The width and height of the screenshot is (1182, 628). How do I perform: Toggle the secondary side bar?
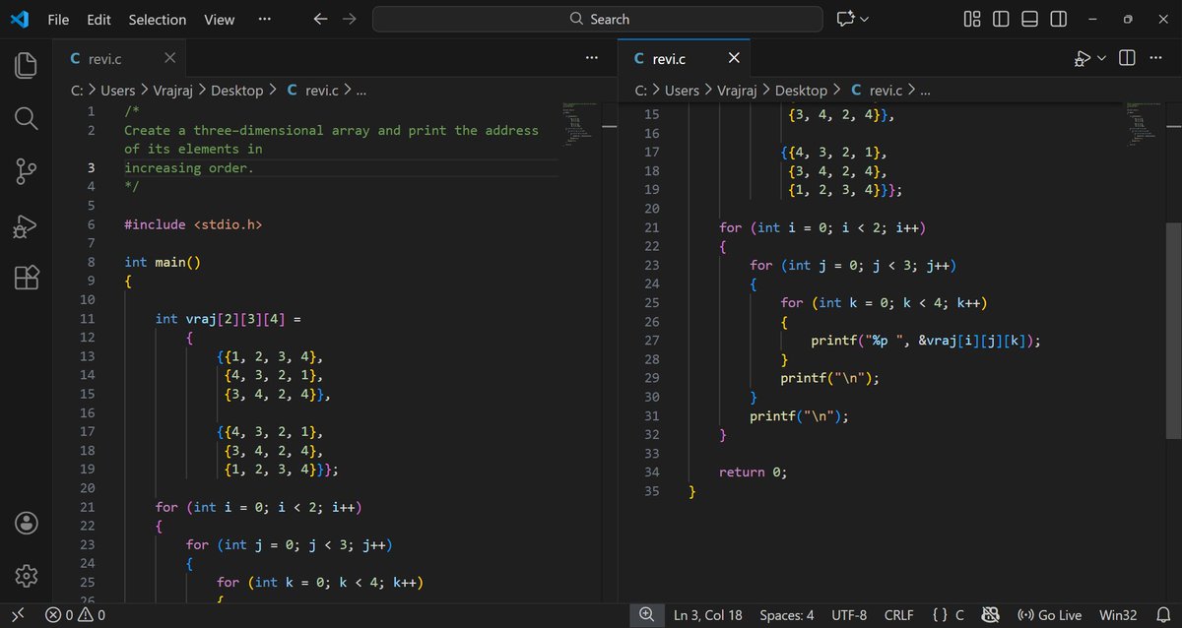(x=1058, y=19)
